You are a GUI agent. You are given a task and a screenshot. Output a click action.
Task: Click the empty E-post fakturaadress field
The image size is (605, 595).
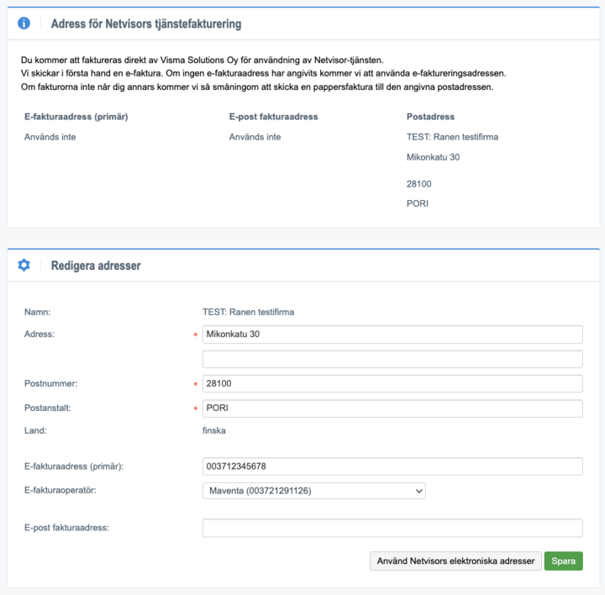click(x=392, y=528)
